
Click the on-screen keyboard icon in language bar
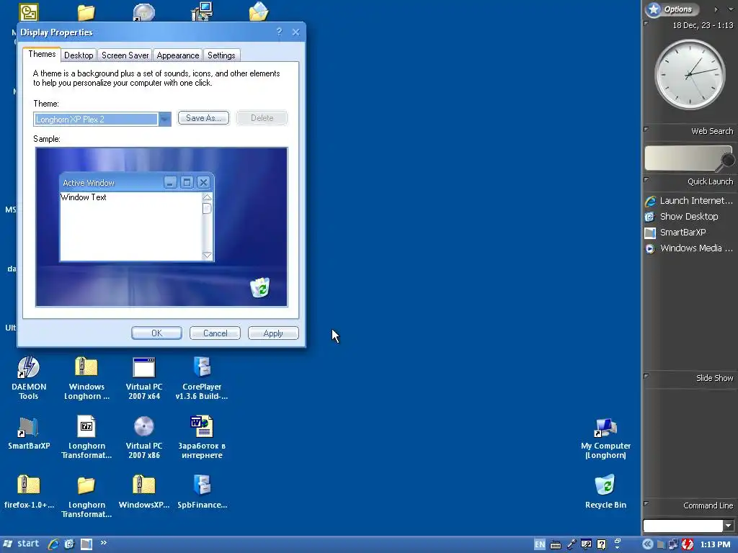(556, 545)
